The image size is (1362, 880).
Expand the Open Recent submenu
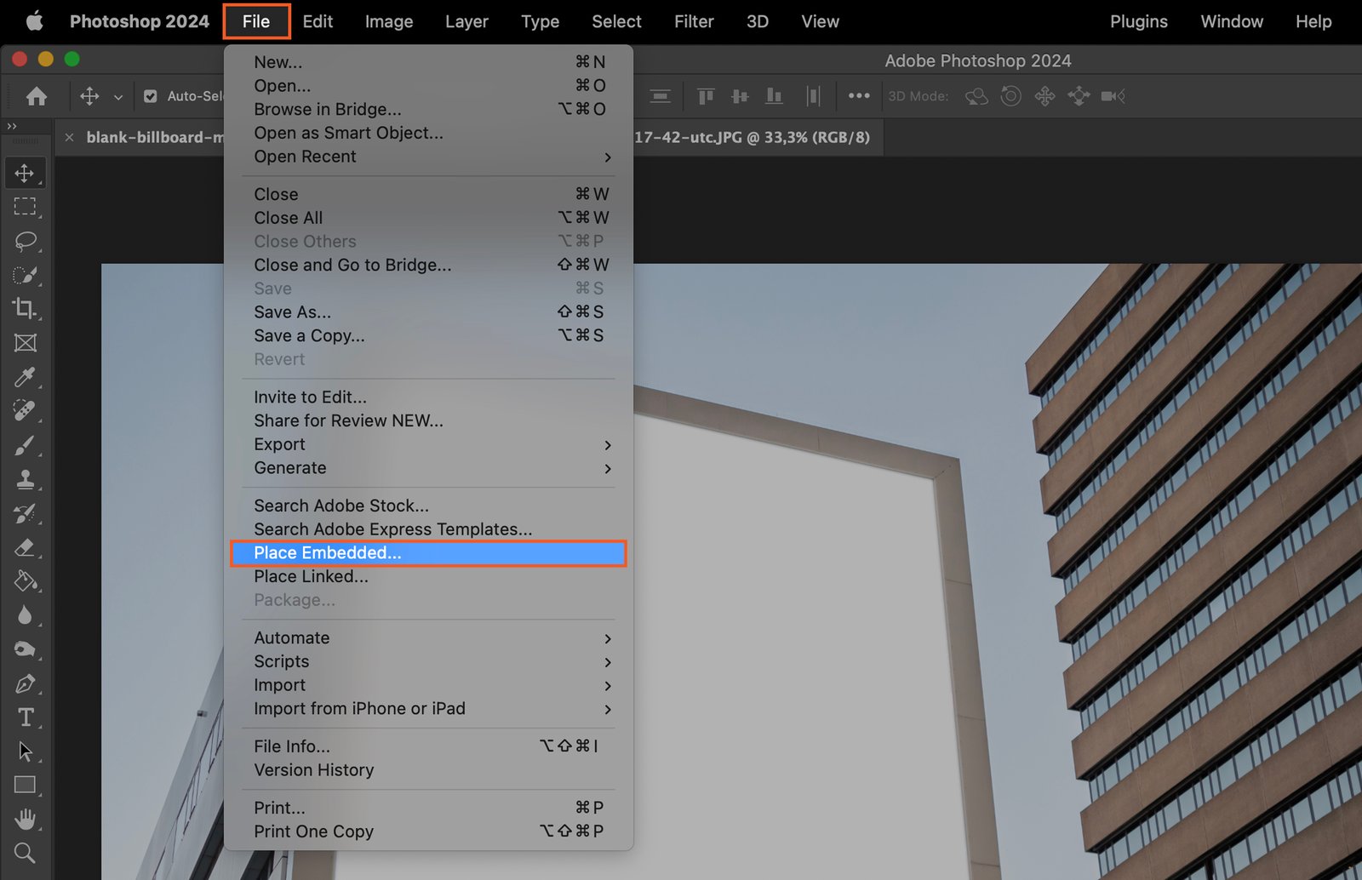coord(607,157)
